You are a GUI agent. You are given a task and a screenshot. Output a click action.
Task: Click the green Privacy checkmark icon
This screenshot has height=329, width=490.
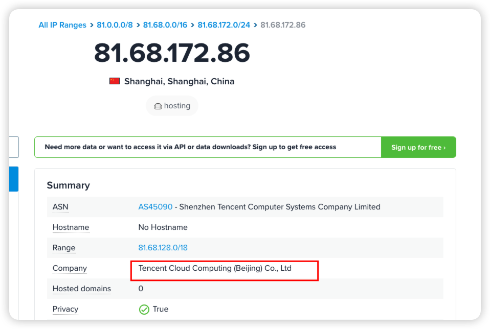click(x=144, y=310)
